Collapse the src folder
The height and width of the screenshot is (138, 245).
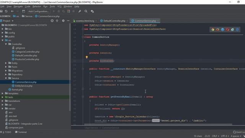pos(3,40)
